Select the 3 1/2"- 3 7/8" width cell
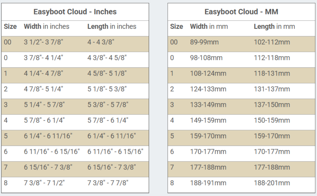The image size is (317, 196). [43, 42]
